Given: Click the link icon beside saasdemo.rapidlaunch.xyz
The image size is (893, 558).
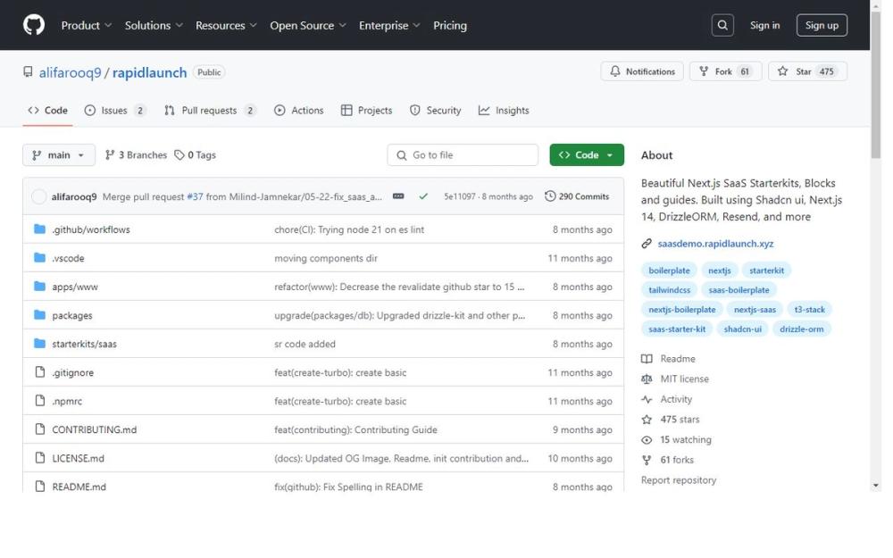Looking at the screenshot, I should point(647,244).
